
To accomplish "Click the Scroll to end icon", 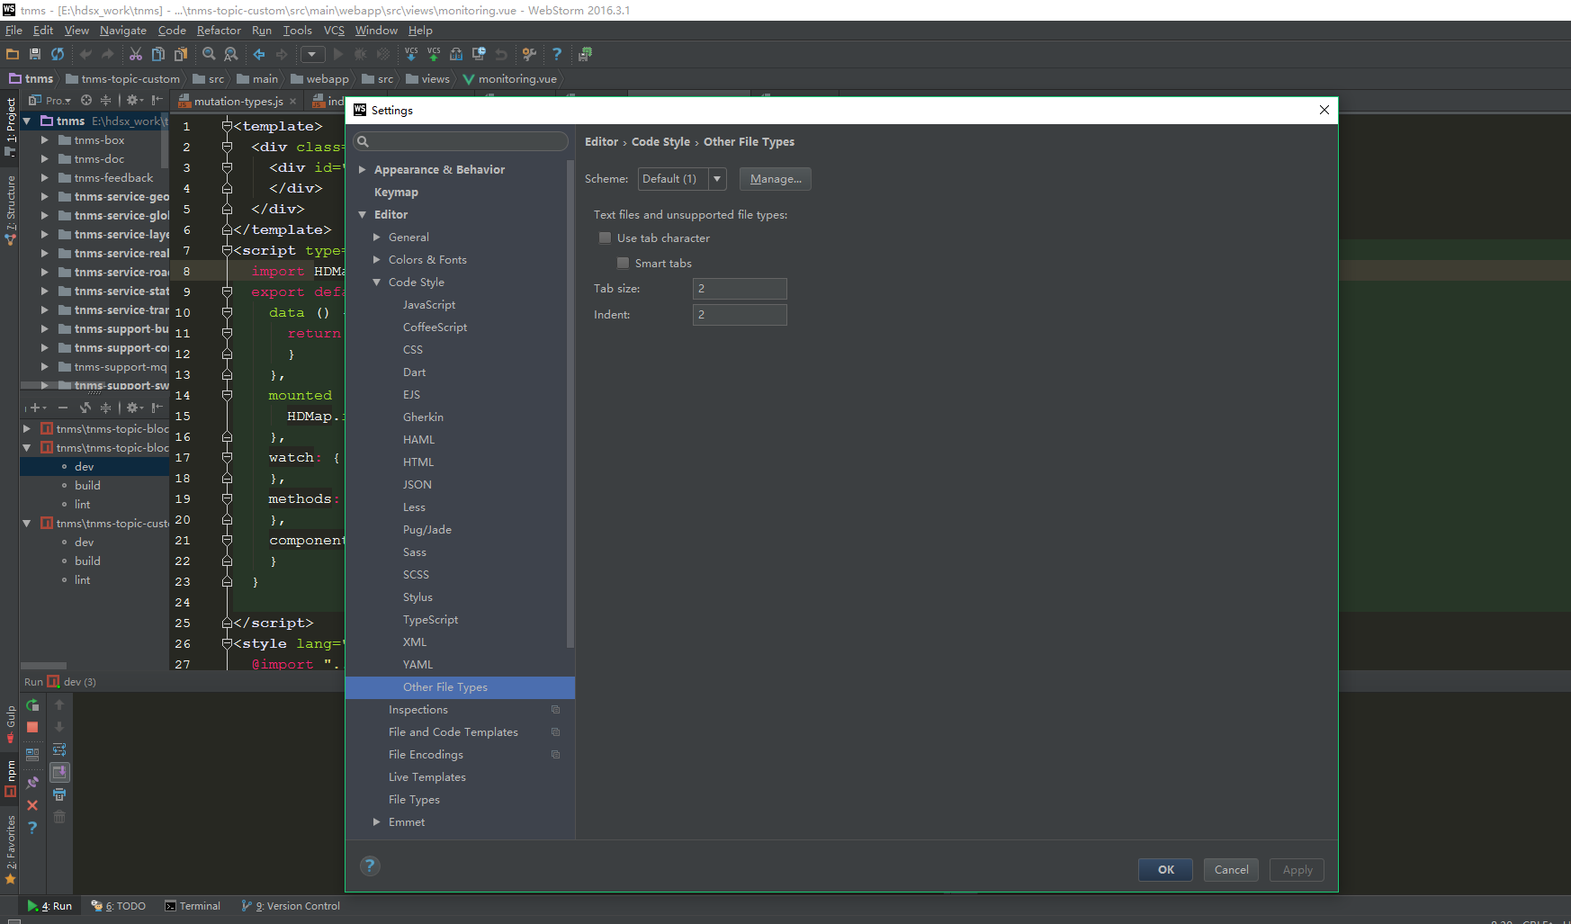I will [x=59, y=772].
